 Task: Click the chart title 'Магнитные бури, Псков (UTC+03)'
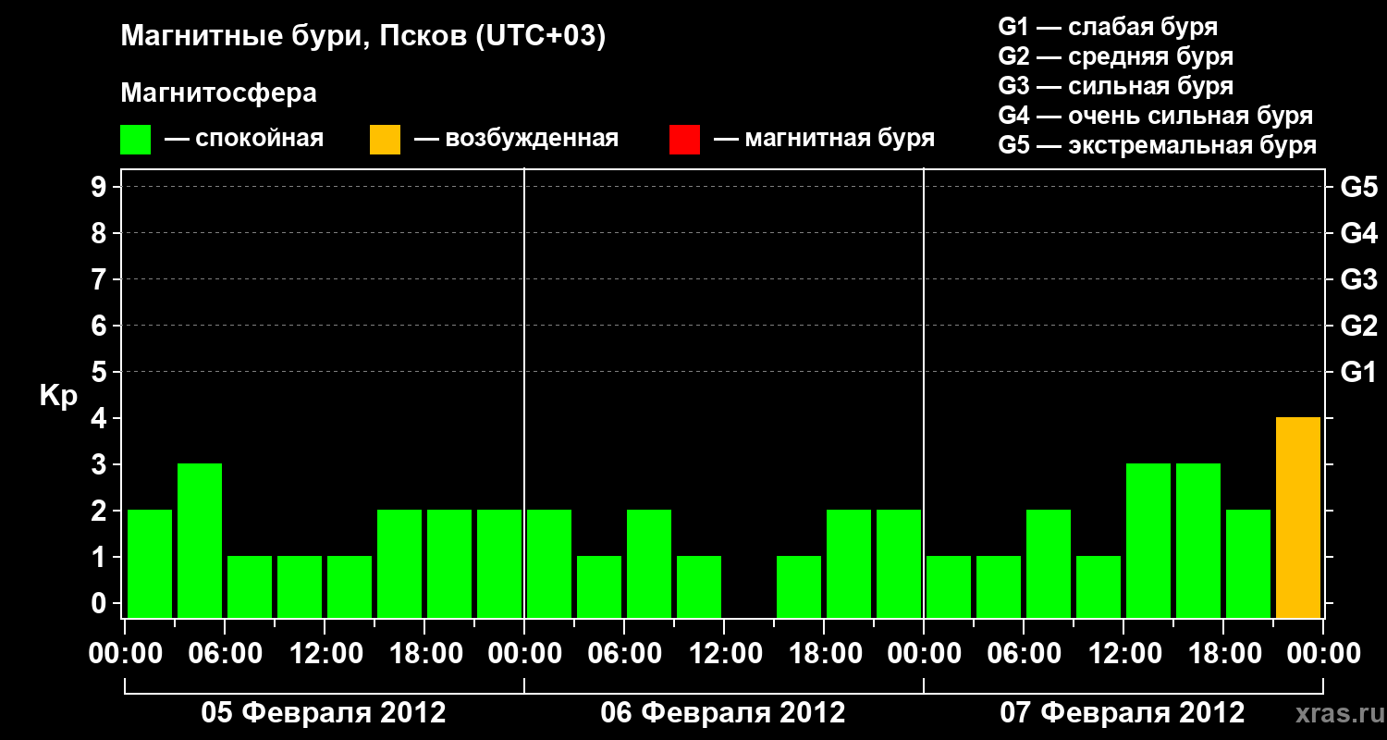[x=363, y=37]
